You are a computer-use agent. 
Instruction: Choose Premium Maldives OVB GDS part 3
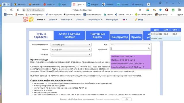(x=131, y=67)
